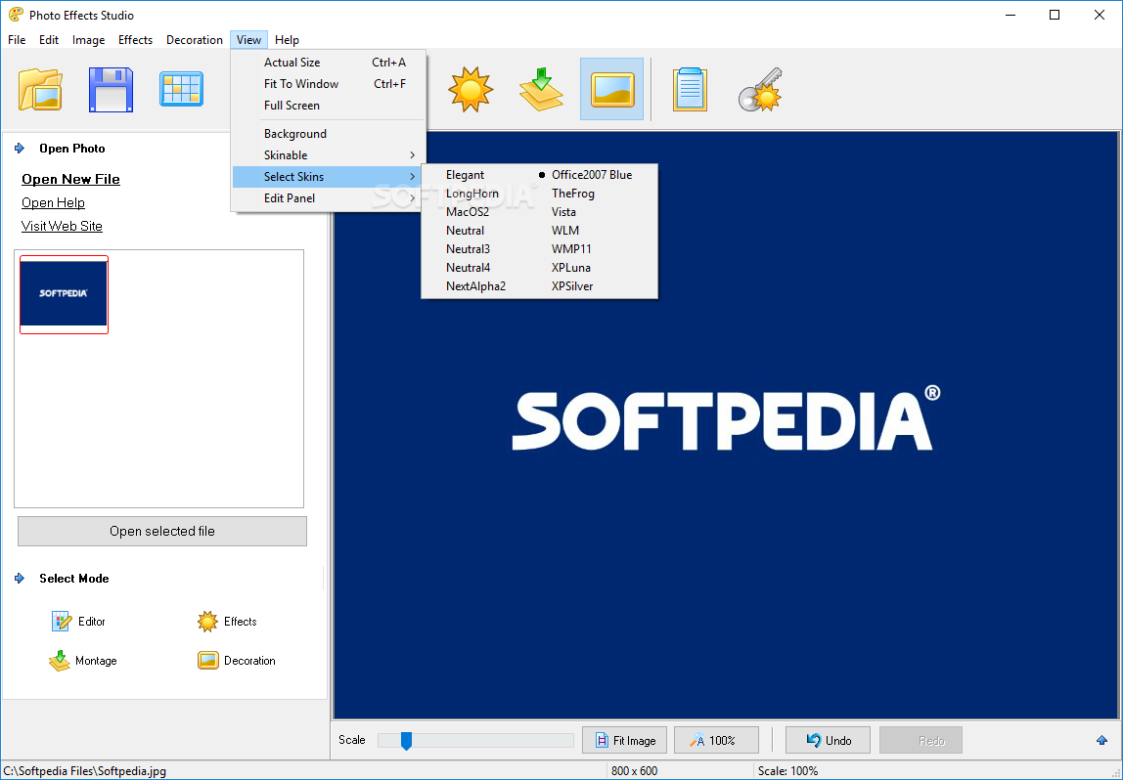The width and height of the screenshot is (1123, 780).
Task: Select the Neutral skin
Action: point(465,231)
